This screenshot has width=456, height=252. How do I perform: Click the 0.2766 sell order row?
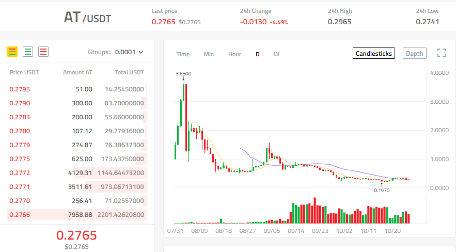(76, 215)
